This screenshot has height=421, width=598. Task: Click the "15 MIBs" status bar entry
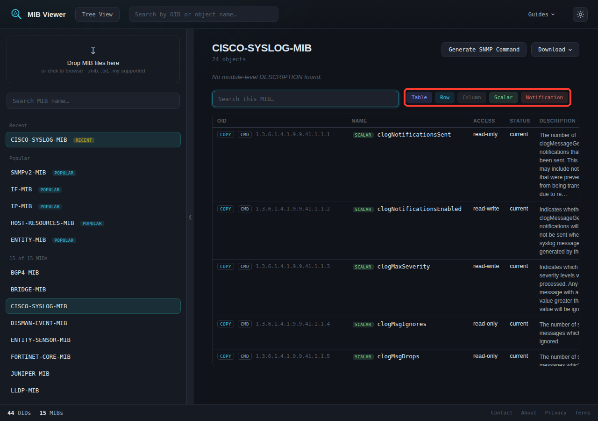click(51, 413)
